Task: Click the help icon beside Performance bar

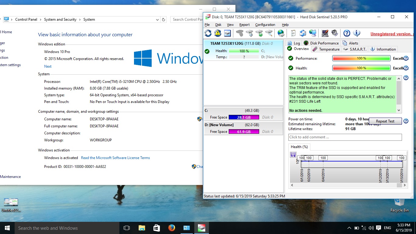Action: click(x=406, y=58)
